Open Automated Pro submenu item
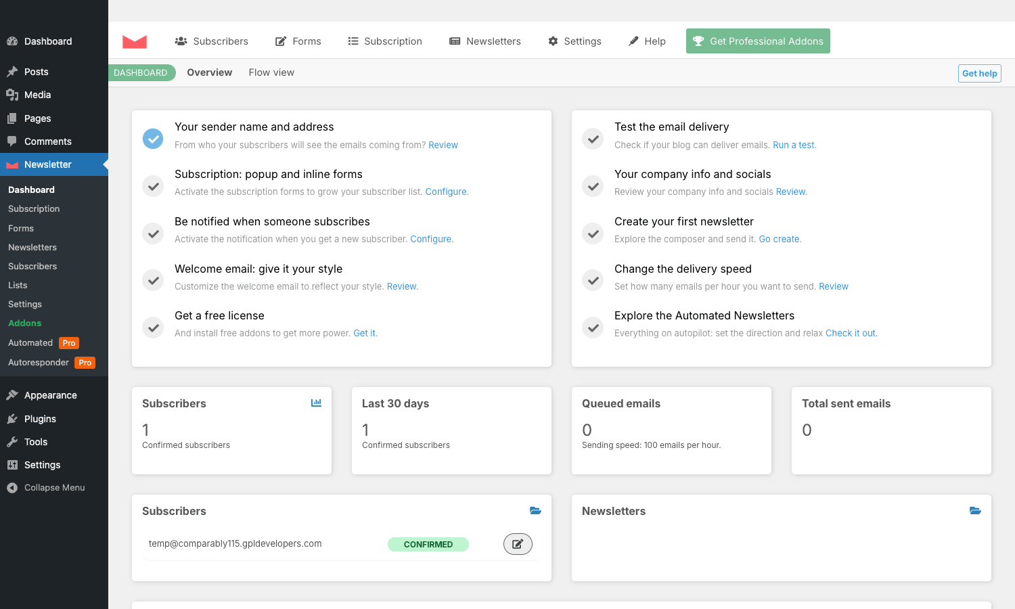 coord(43,343)
